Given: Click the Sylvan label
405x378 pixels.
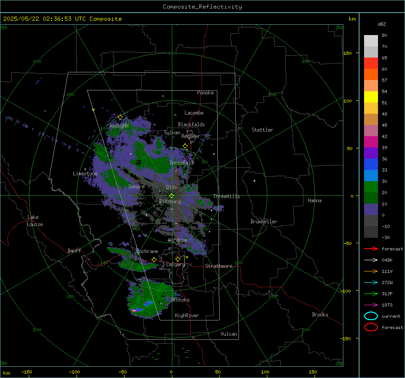Looking at the screenshot, I should click(172, 133).
